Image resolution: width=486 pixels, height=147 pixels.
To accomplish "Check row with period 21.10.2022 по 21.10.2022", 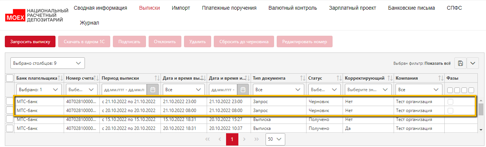I will click(x=10, y=102).
